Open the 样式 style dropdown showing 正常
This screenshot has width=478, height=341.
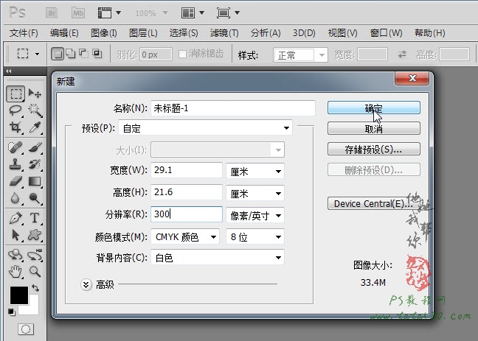300,55
